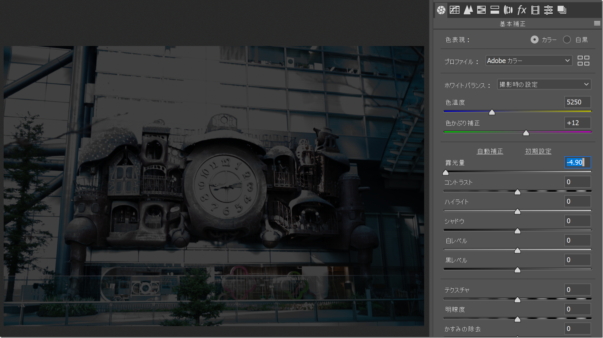The height and width of the screenshot is (338, 603).
Task: Select the カラー color treatment radio
Action: pos(534,40)
